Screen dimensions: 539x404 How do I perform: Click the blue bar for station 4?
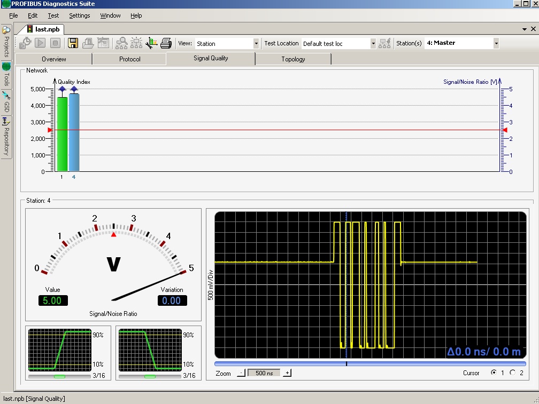coord(74,132)
